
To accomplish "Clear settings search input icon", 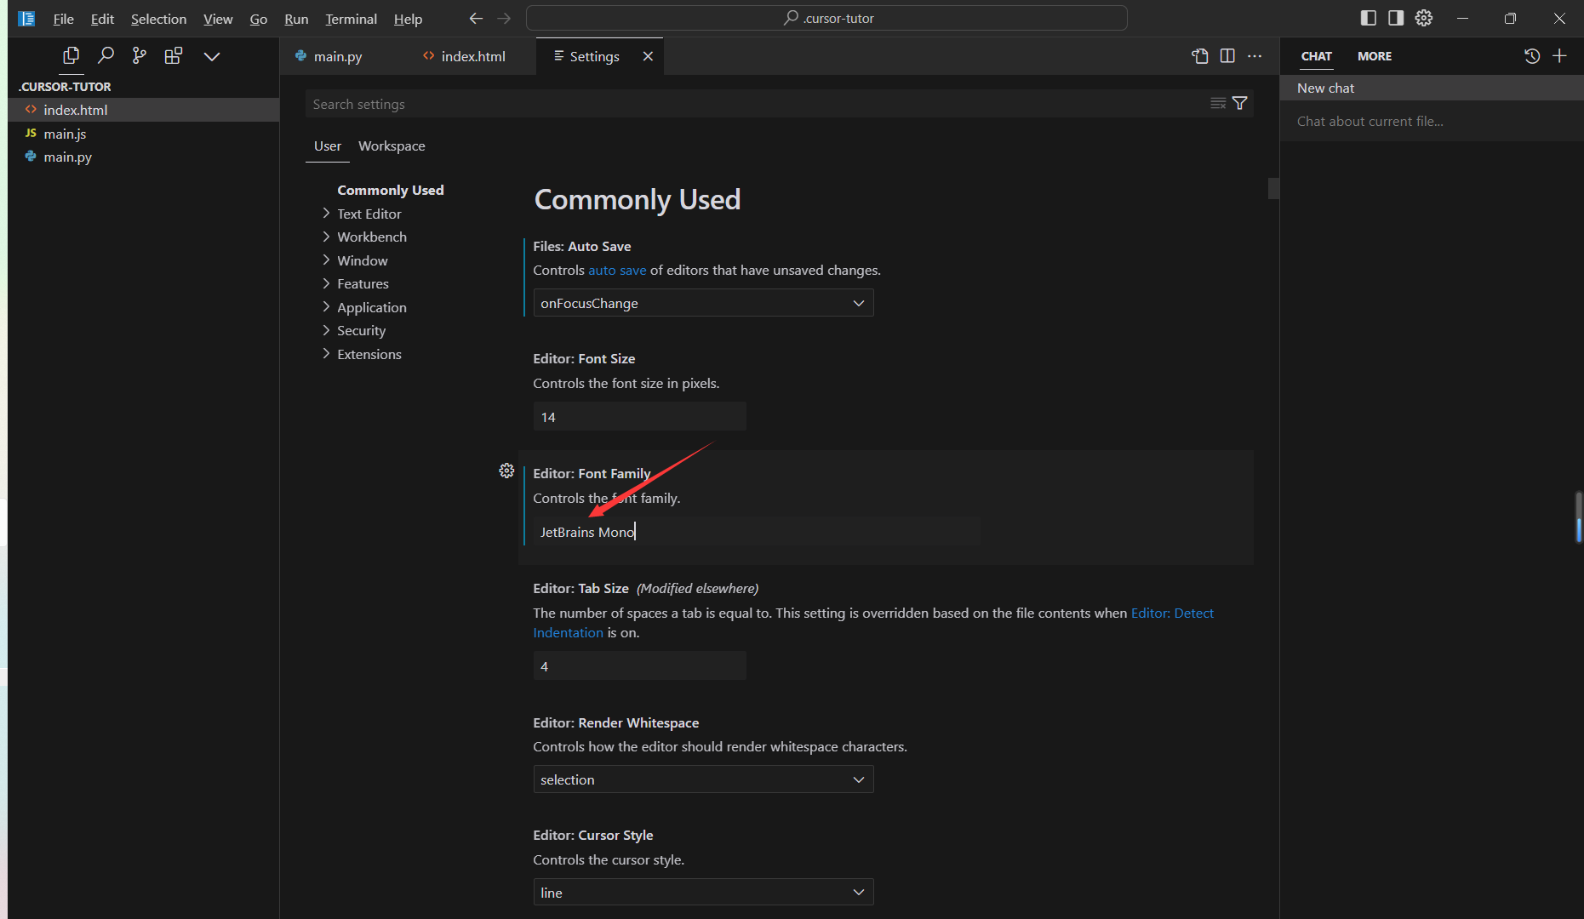I will 1218,103.
